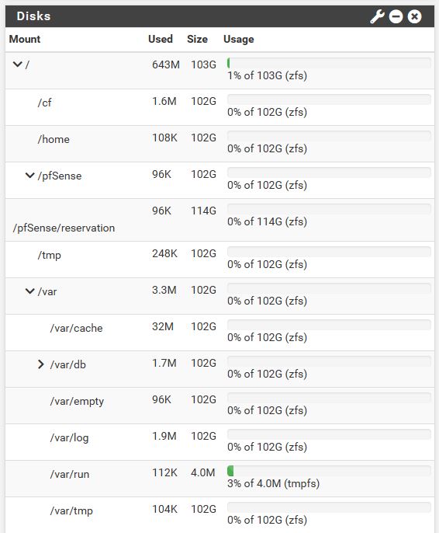Click the Size column header
This screenshot has width=439, height=533.
pos(197,39)
